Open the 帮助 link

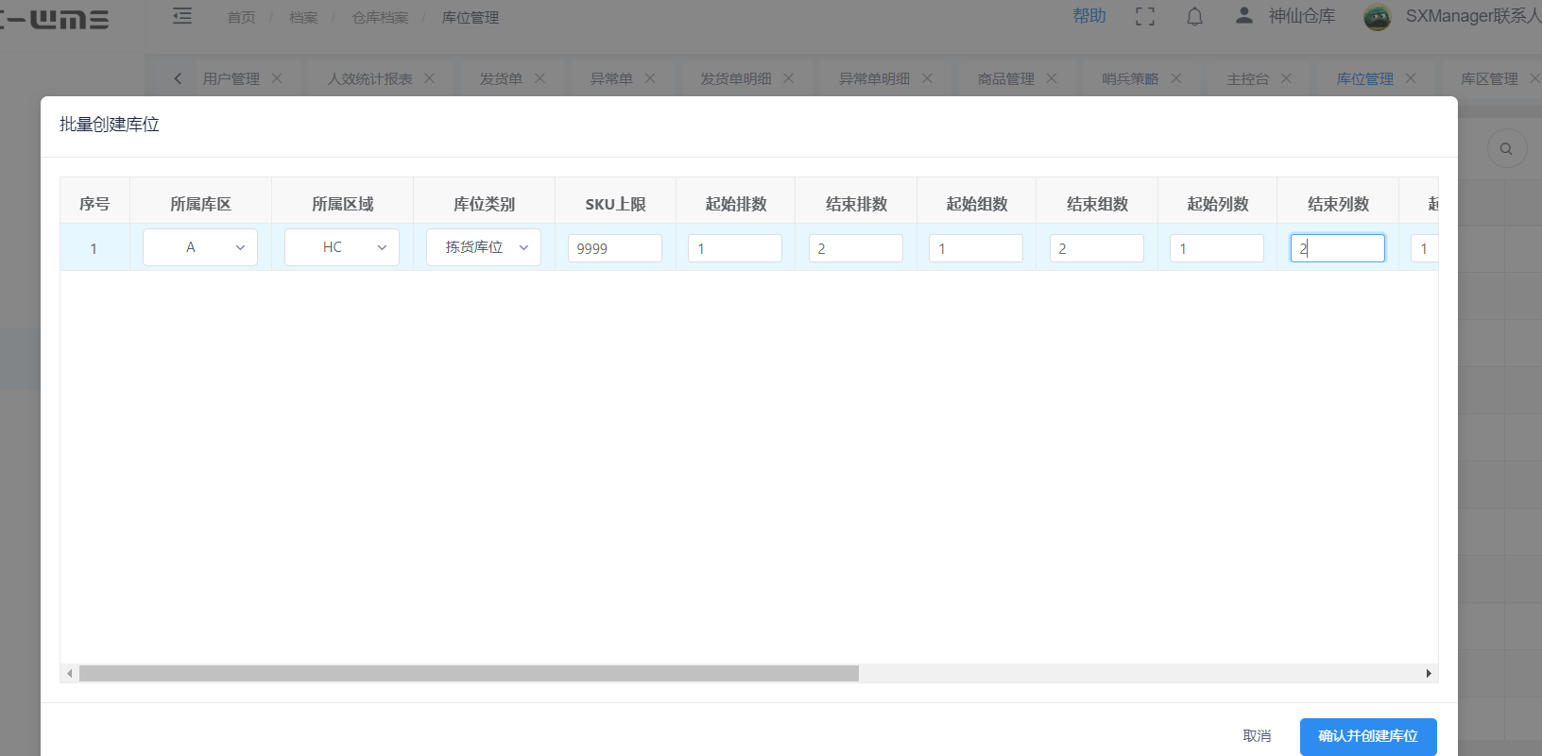click(1089, 16)
